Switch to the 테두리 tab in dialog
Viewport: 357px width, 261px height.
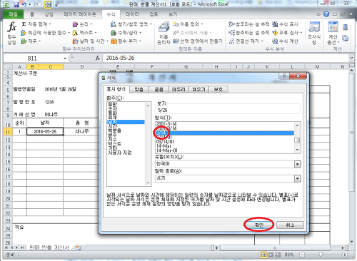point(178,89)
